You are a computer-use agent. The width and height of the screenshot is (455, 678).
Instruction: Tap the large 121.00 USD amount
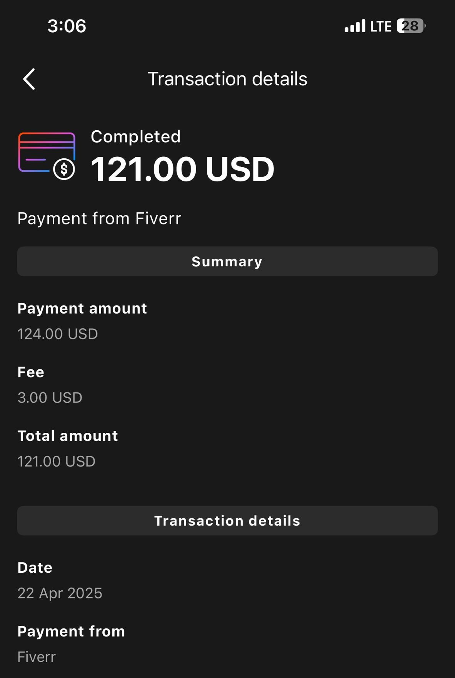coord(182,169)
